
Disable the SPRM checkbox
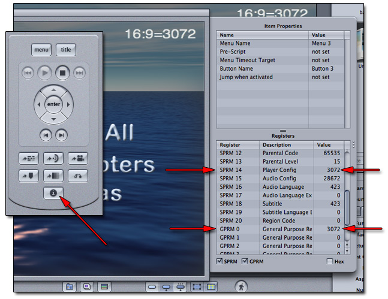click(220, 262)
